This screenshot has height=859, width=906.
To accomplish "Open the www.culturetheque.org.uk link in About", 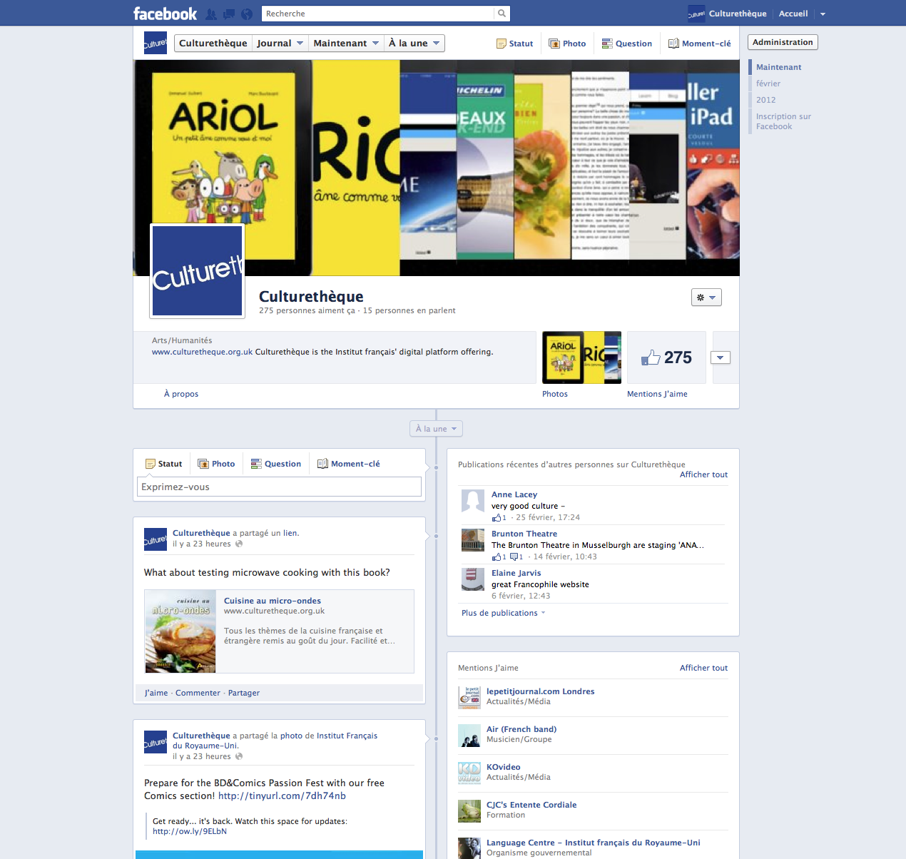I will coord(202,352).
